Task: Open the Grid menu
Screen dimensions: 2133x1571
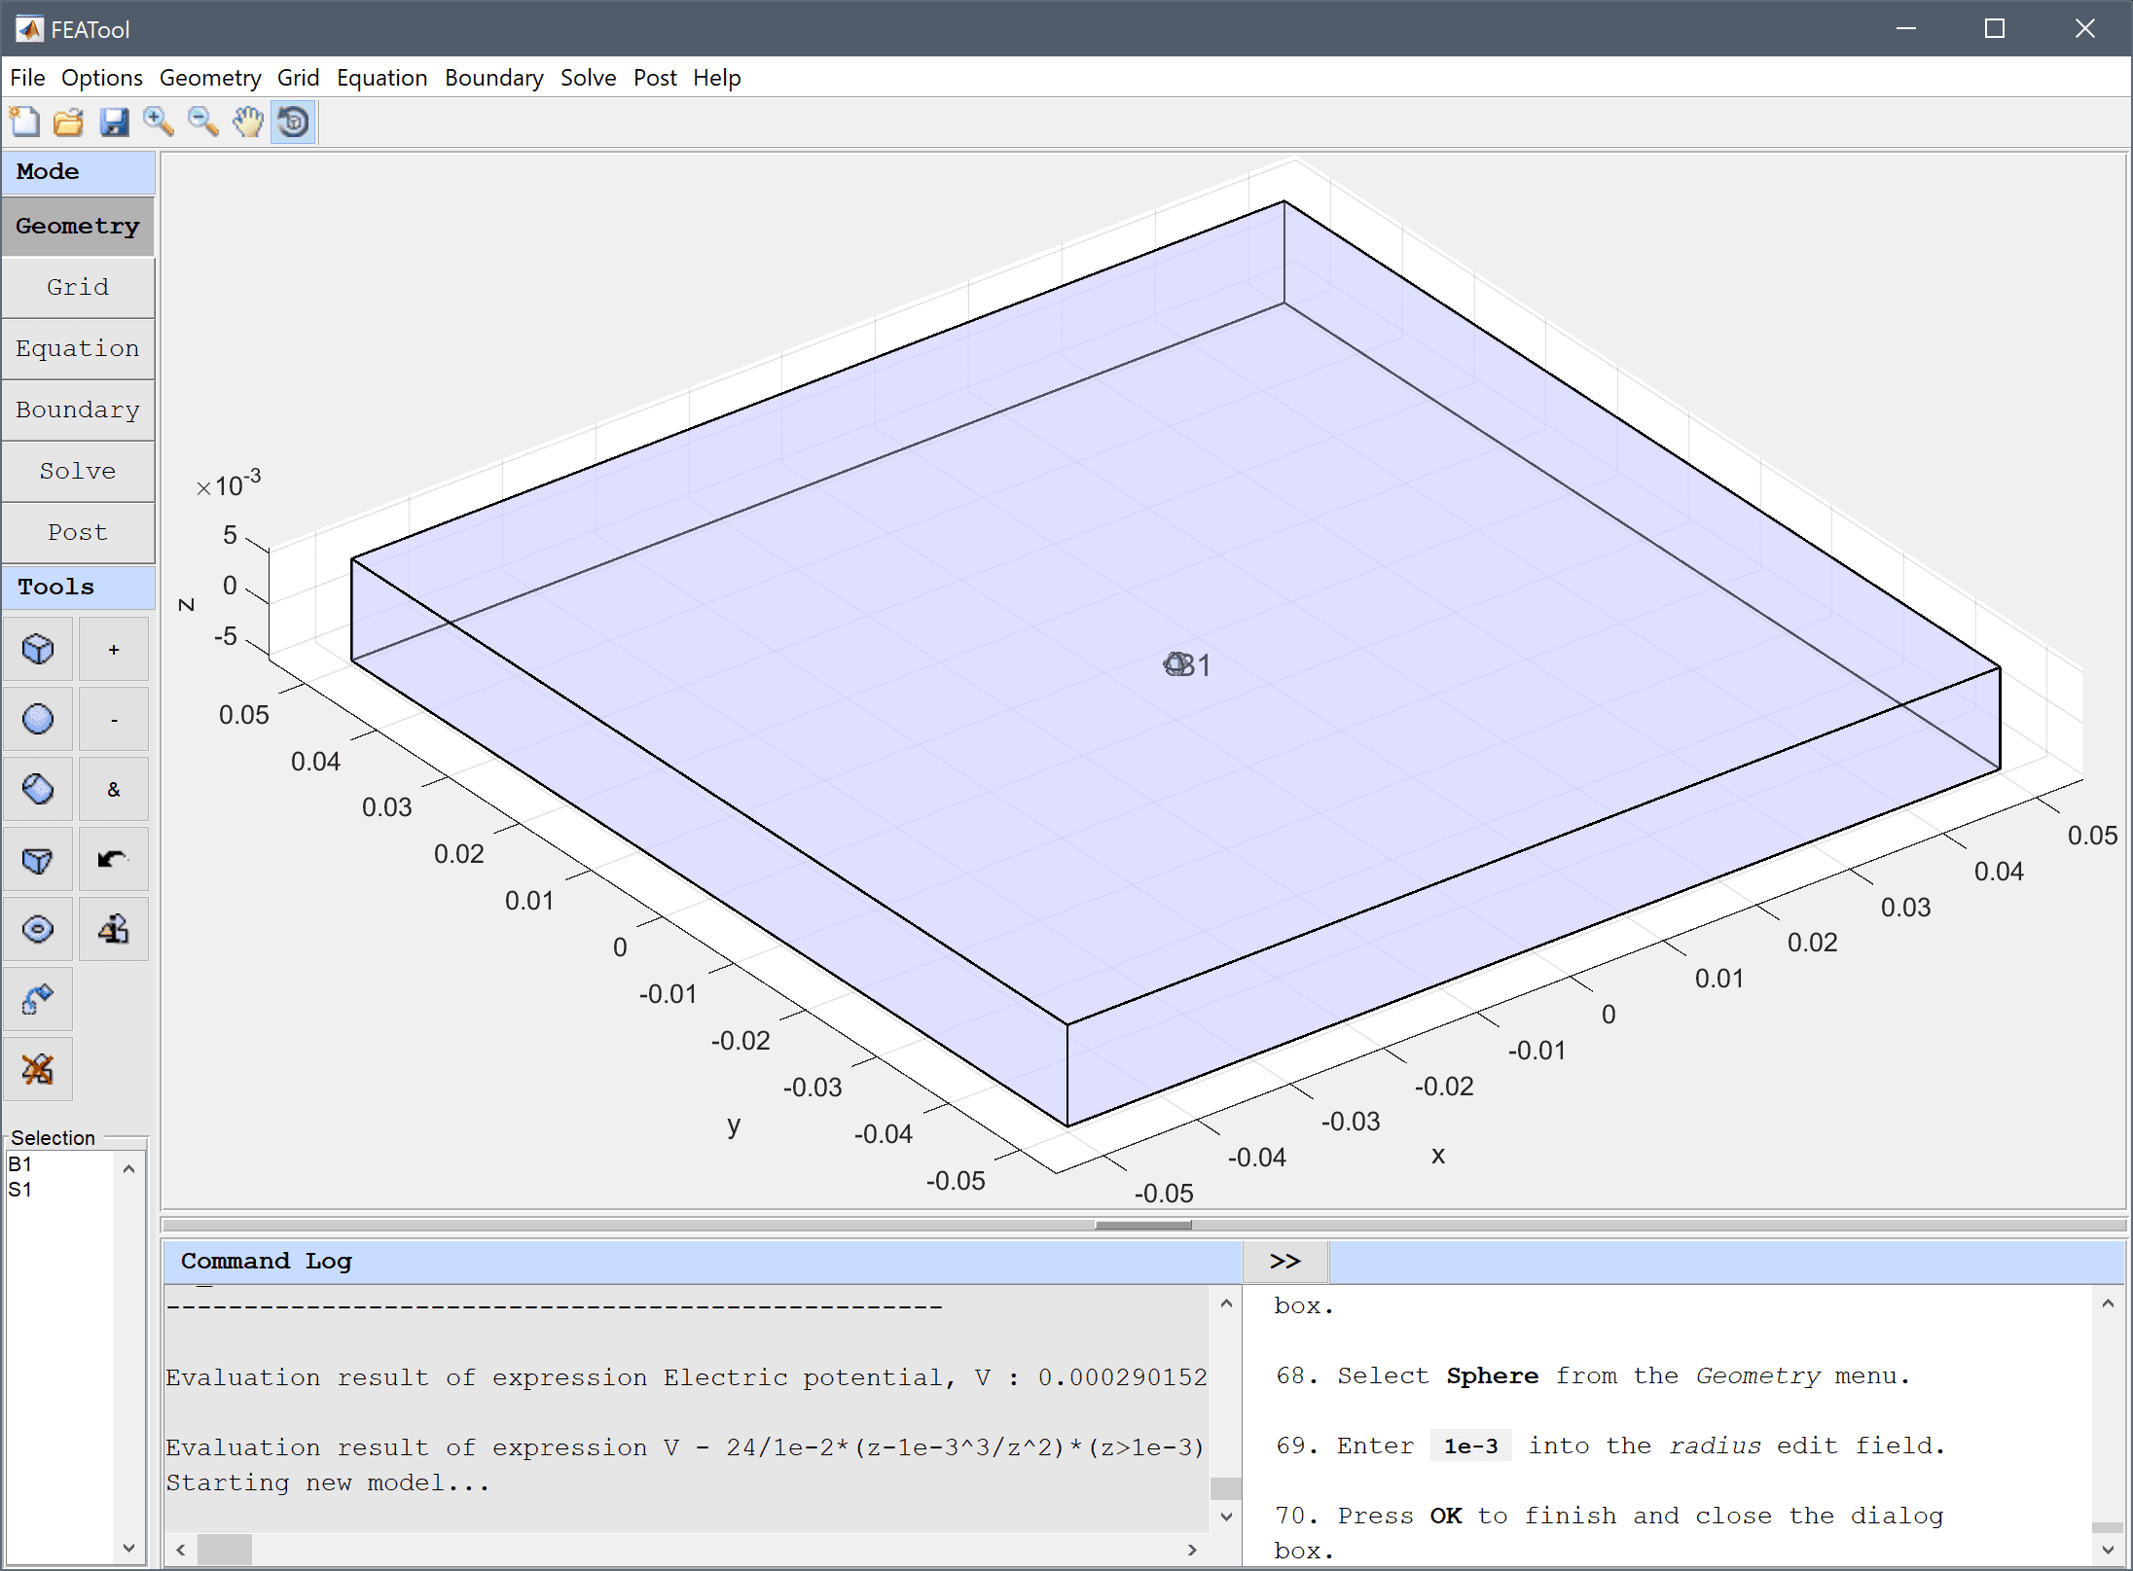Action: [298, 78]
